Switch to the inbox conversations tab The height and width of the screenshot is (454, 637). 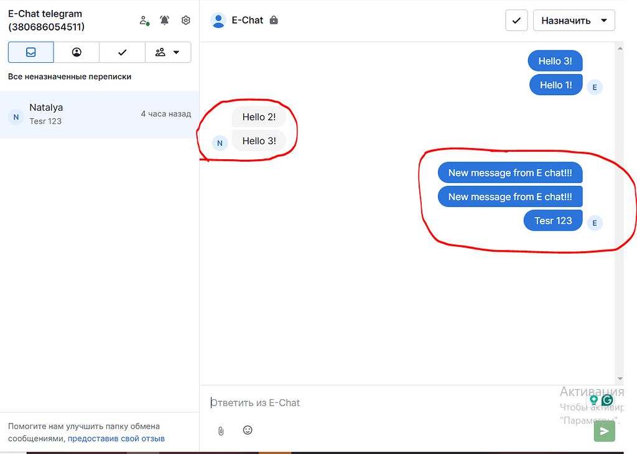[x=30, y=52]
